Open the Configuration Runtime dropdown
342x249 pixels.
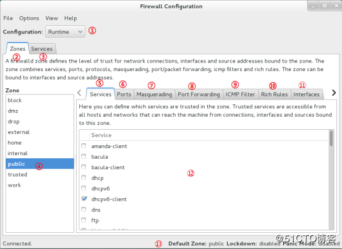pos(65,32)
